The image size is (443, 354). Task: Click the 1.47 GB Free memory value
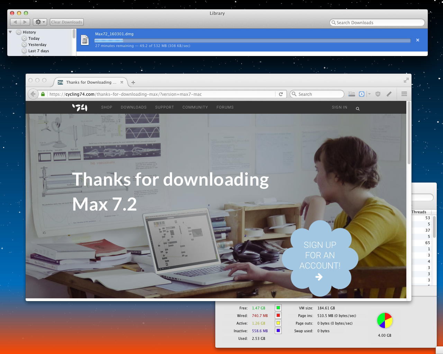click(x=259, y=308)
